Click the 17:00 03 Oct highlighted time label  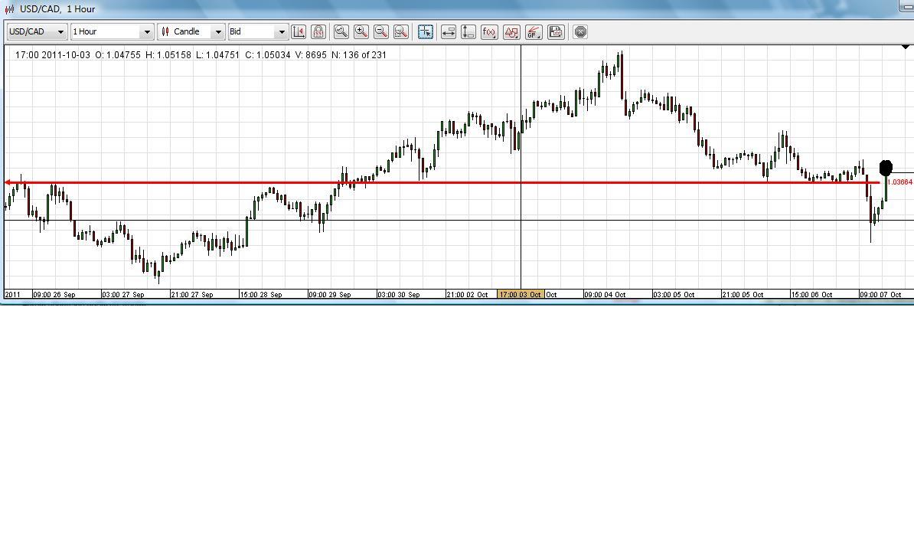[x=520, y=294]
